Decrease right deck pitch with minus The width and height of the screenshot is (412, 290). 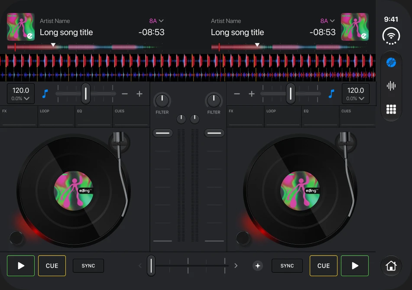[237, 94]
